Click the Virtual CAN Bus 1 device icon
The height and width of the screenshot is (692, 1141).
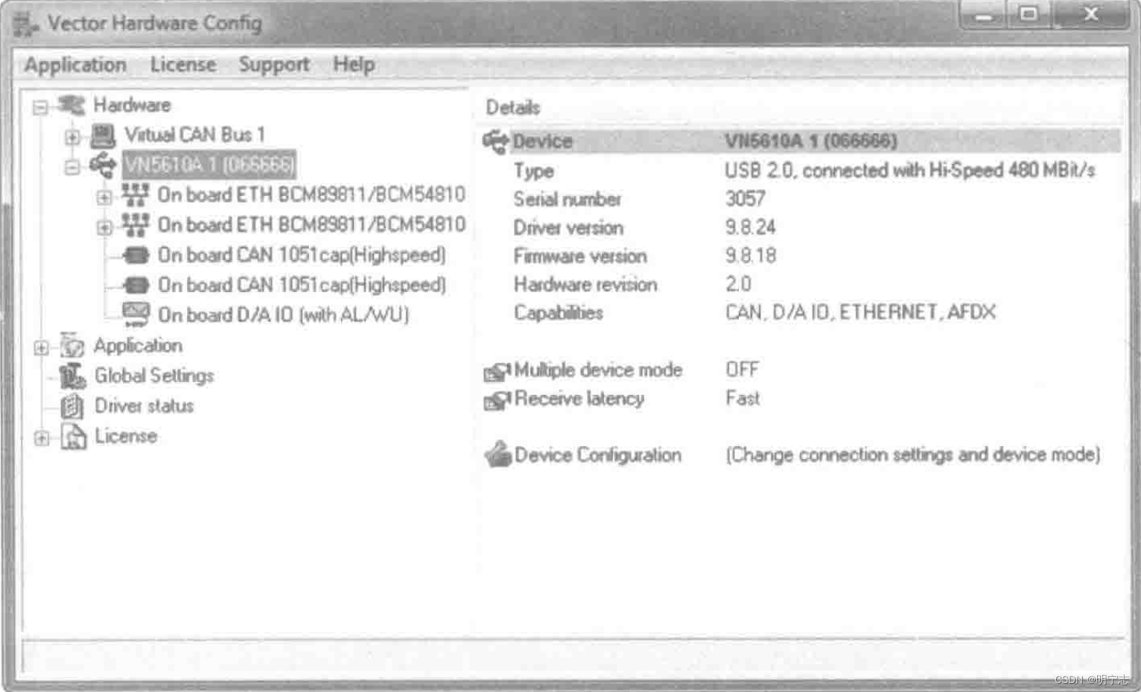pos(103,136)
